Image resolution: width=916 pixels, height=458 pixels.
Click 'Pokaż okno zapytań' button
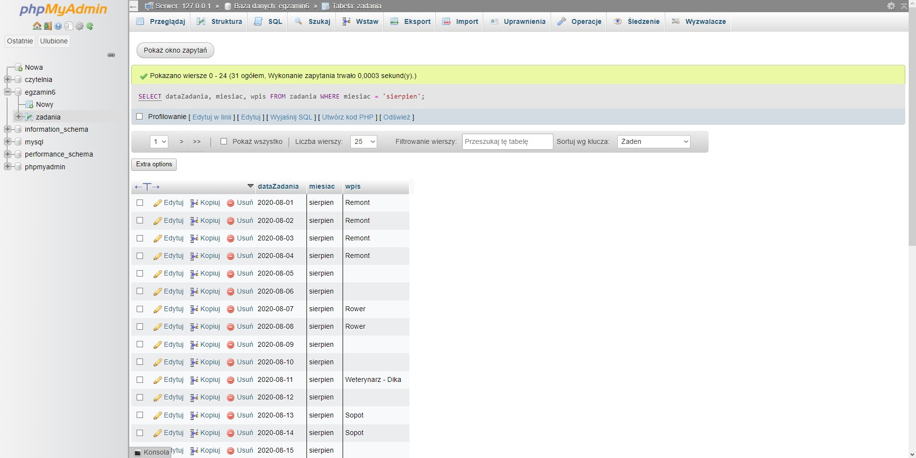[x=175, y=50]
